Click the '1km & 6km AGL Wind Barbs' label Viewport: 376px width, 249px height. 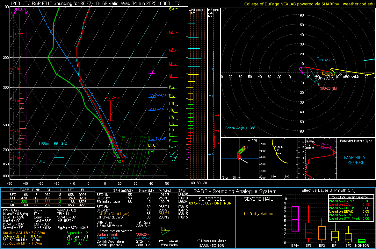169,243
